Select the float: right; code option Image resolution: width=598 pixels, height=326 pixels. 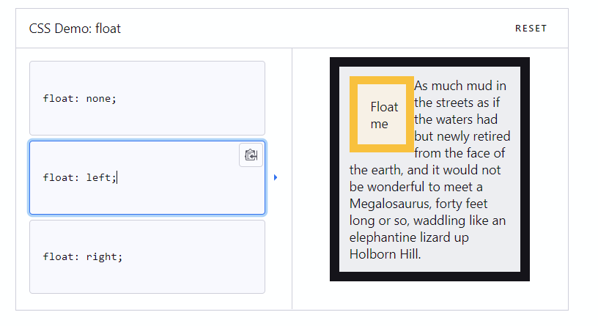click(x=147, y=256)
